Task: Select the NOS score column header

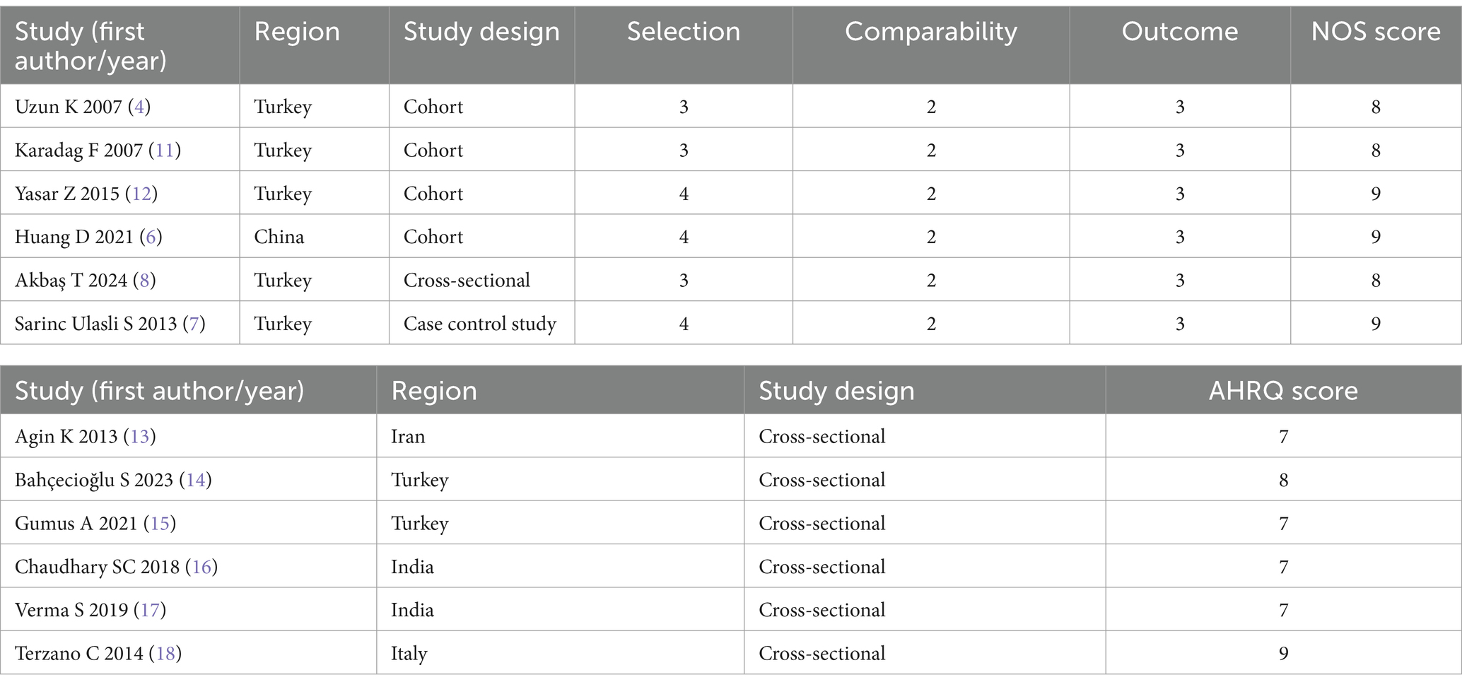Action: [x=1376, y=32]
